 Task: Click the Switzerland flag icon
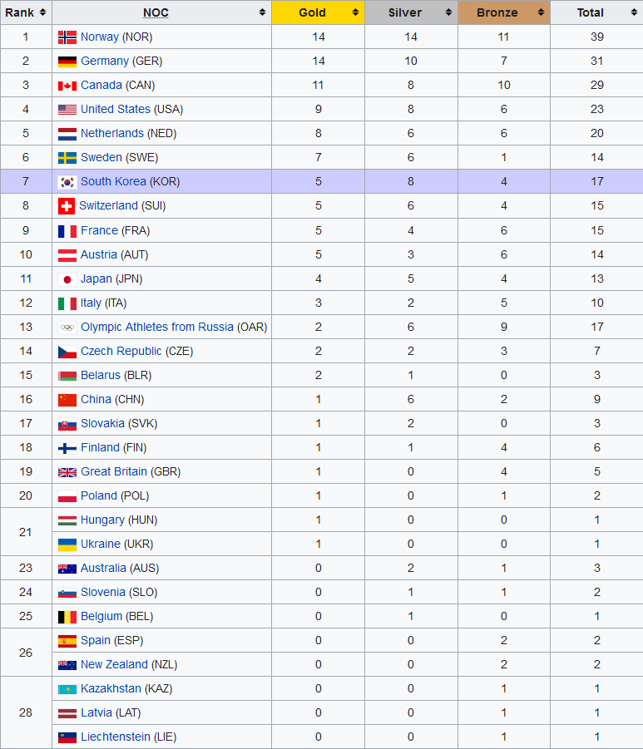(x=66, y=206)
